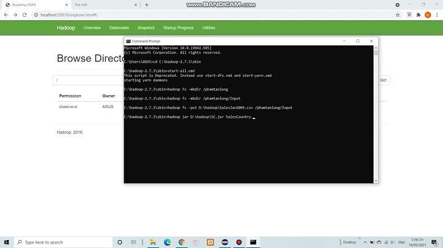Click the red extension icon beside star
The width and height of the screenshot is (443, 248).
tap(409, 15)
